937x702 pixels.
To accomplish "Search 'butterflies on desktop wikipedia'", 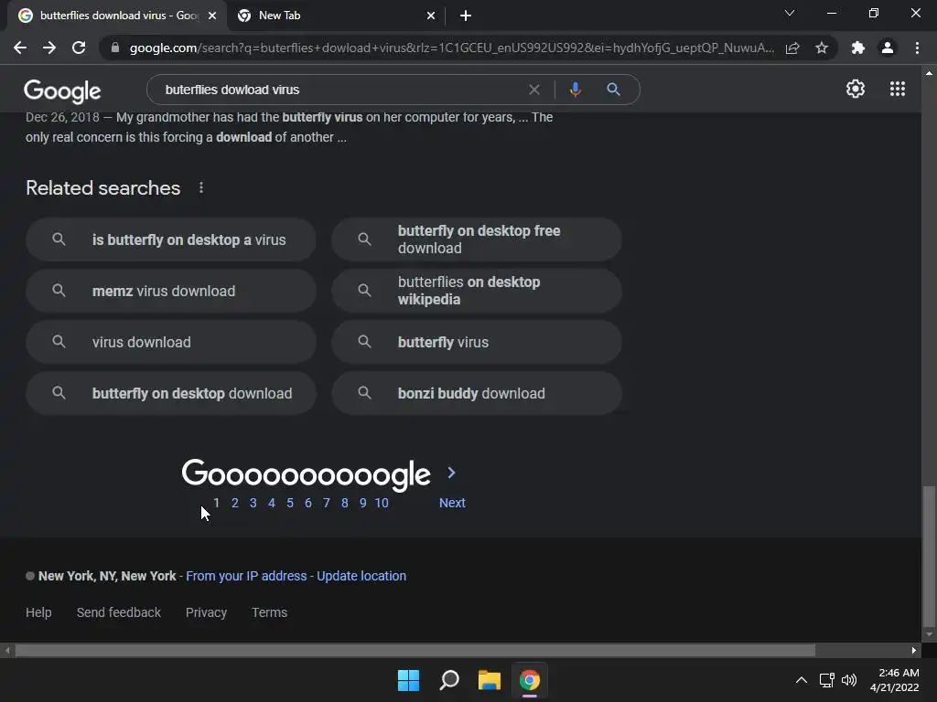I will click(x=477, y=291).
